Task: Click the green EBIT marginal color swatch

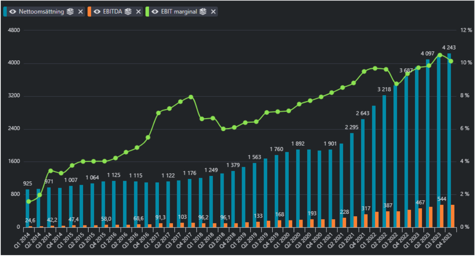Action: tap(147, 11)
